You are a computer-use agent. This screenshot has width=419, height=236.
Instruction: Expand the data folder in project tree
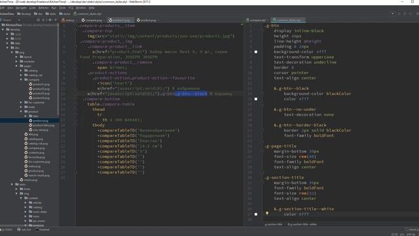[x=7, y=43]
